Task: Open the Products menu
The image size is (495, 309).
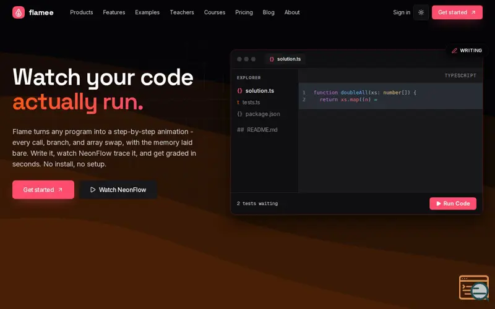Action: [x=82, y=12]
